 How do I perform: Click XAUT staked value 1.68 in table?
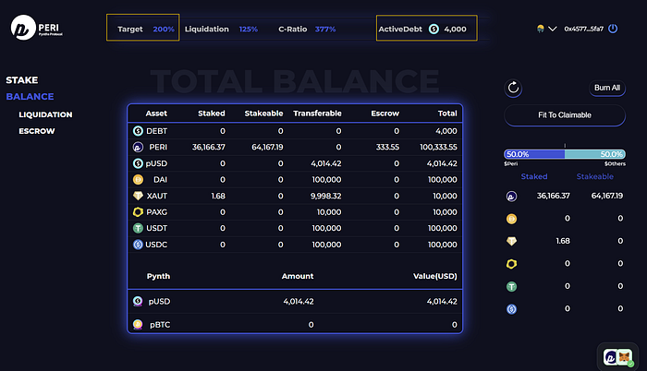tap(218, 196)
